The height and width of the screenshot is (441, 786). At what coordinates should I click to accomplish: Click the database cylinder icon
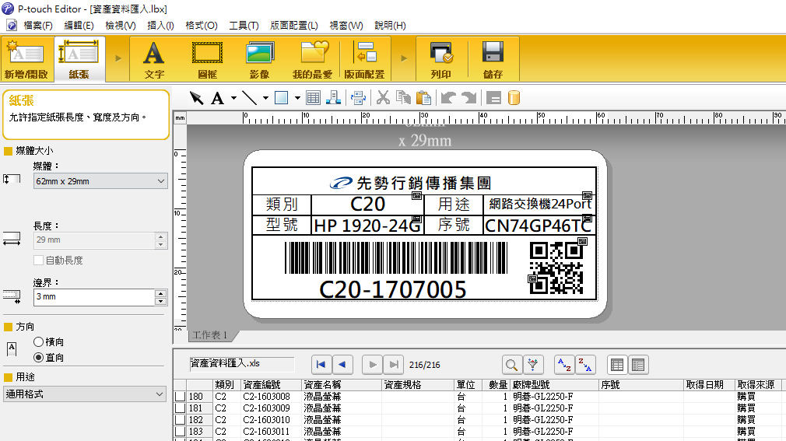tap(514, 98)
